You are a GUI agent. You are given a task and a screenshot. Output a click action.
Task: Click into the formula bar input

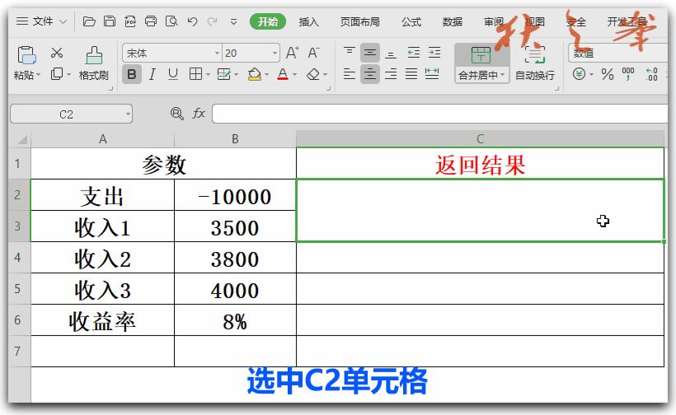click(439, 114)
